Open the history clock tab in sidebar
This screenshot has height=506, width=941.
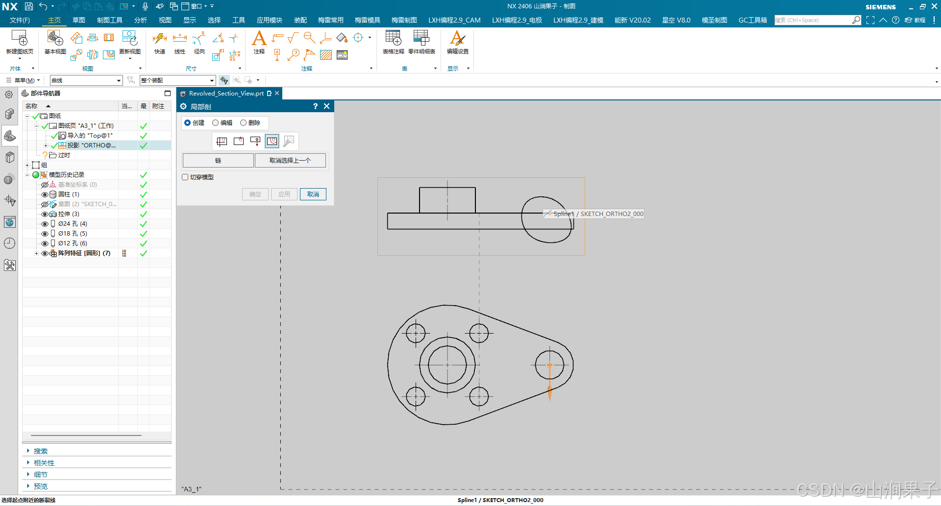pyautogui.click(x=9, y=243)
